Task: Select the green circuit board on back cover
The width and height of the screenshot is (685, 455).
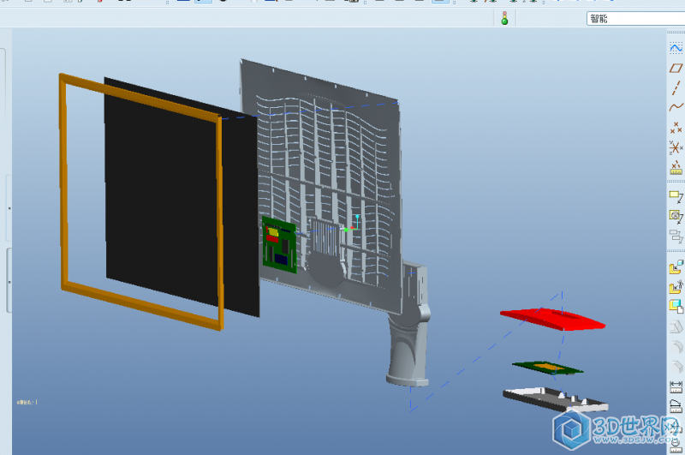Action: (x=280, y=245)
